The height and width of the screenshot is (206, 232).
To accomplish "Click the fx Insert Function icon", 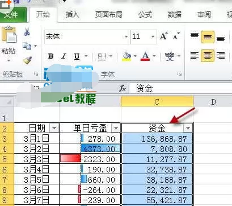I will point(123,88).
